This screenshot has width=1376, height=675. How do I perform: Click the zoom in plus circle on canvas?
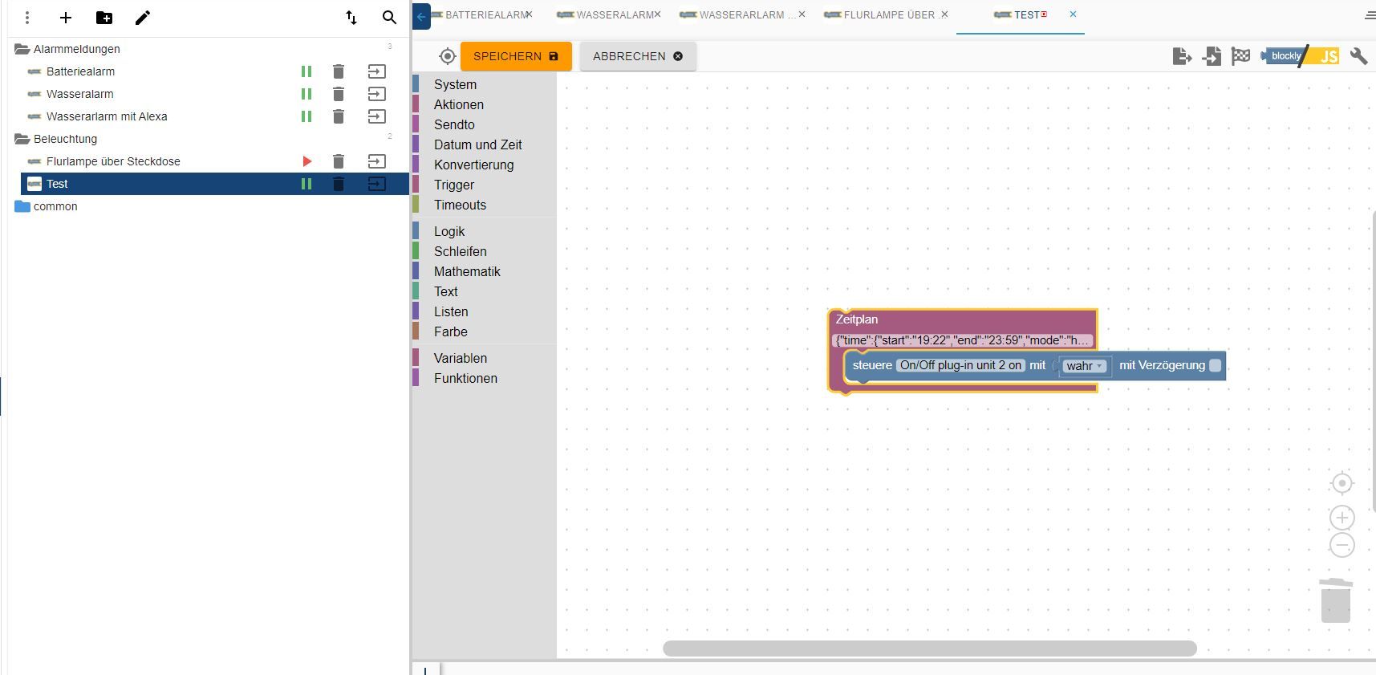pos(1341,518)
